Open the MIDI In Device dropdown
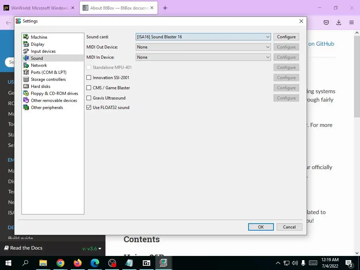360x270 pixels. click(x=203, y=57)
